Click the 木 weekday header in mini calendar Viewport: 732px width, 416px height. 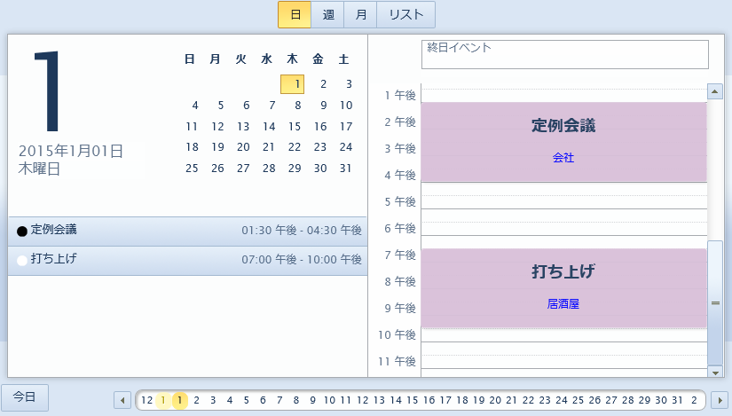pos(292,59)
